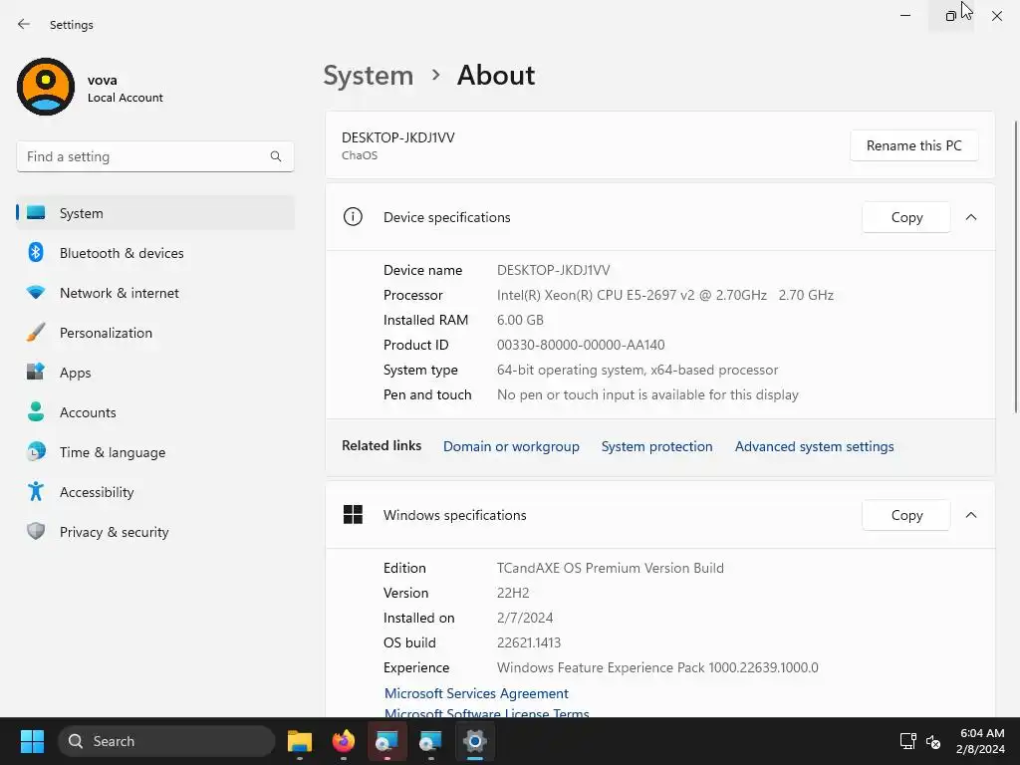Click the Edition value TCandAXE OS Premium

[611, 568]
